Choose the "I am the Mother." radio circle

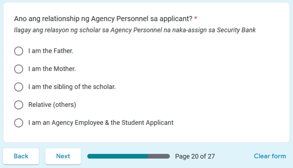pyautogui.click(x=19, y=69)
